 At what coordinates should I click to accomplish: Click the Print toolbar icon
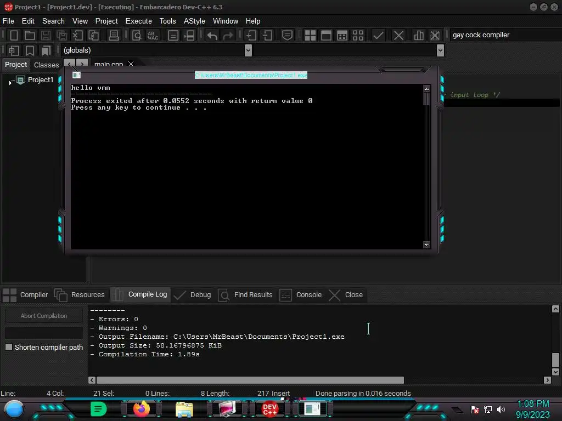coord(114,36)
